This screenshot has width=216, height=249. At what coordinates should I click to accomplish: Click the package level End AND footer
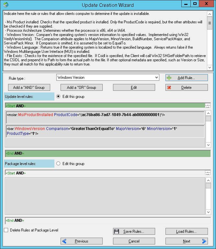click(108, 220)
